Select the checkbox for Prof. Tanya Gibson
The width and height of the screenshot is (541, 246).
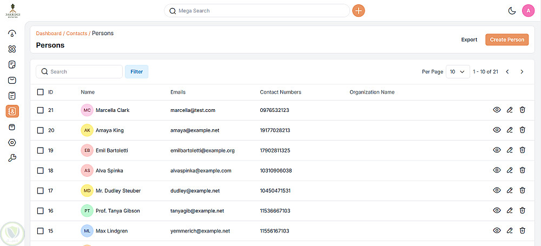(x=41, y=211)
